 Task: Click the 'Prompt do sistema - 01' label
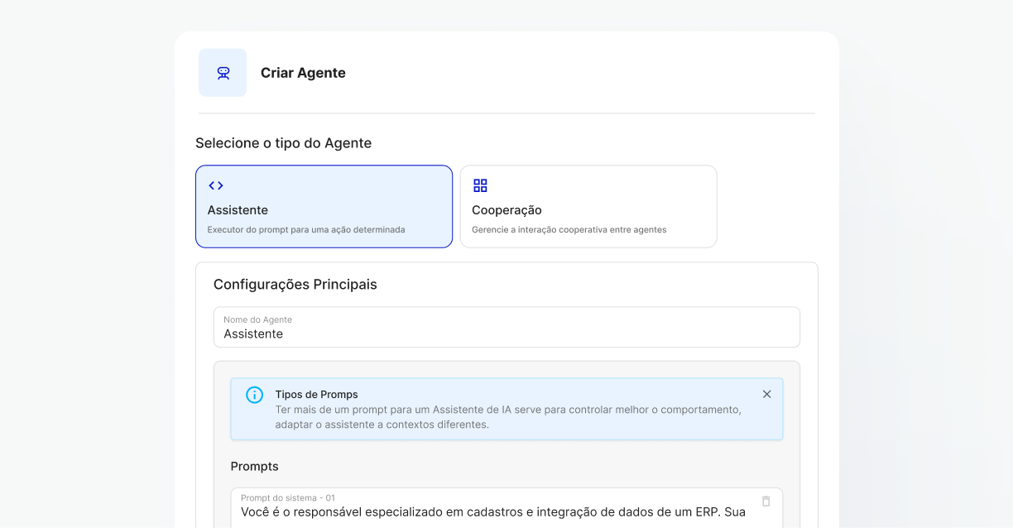(287, 497)
